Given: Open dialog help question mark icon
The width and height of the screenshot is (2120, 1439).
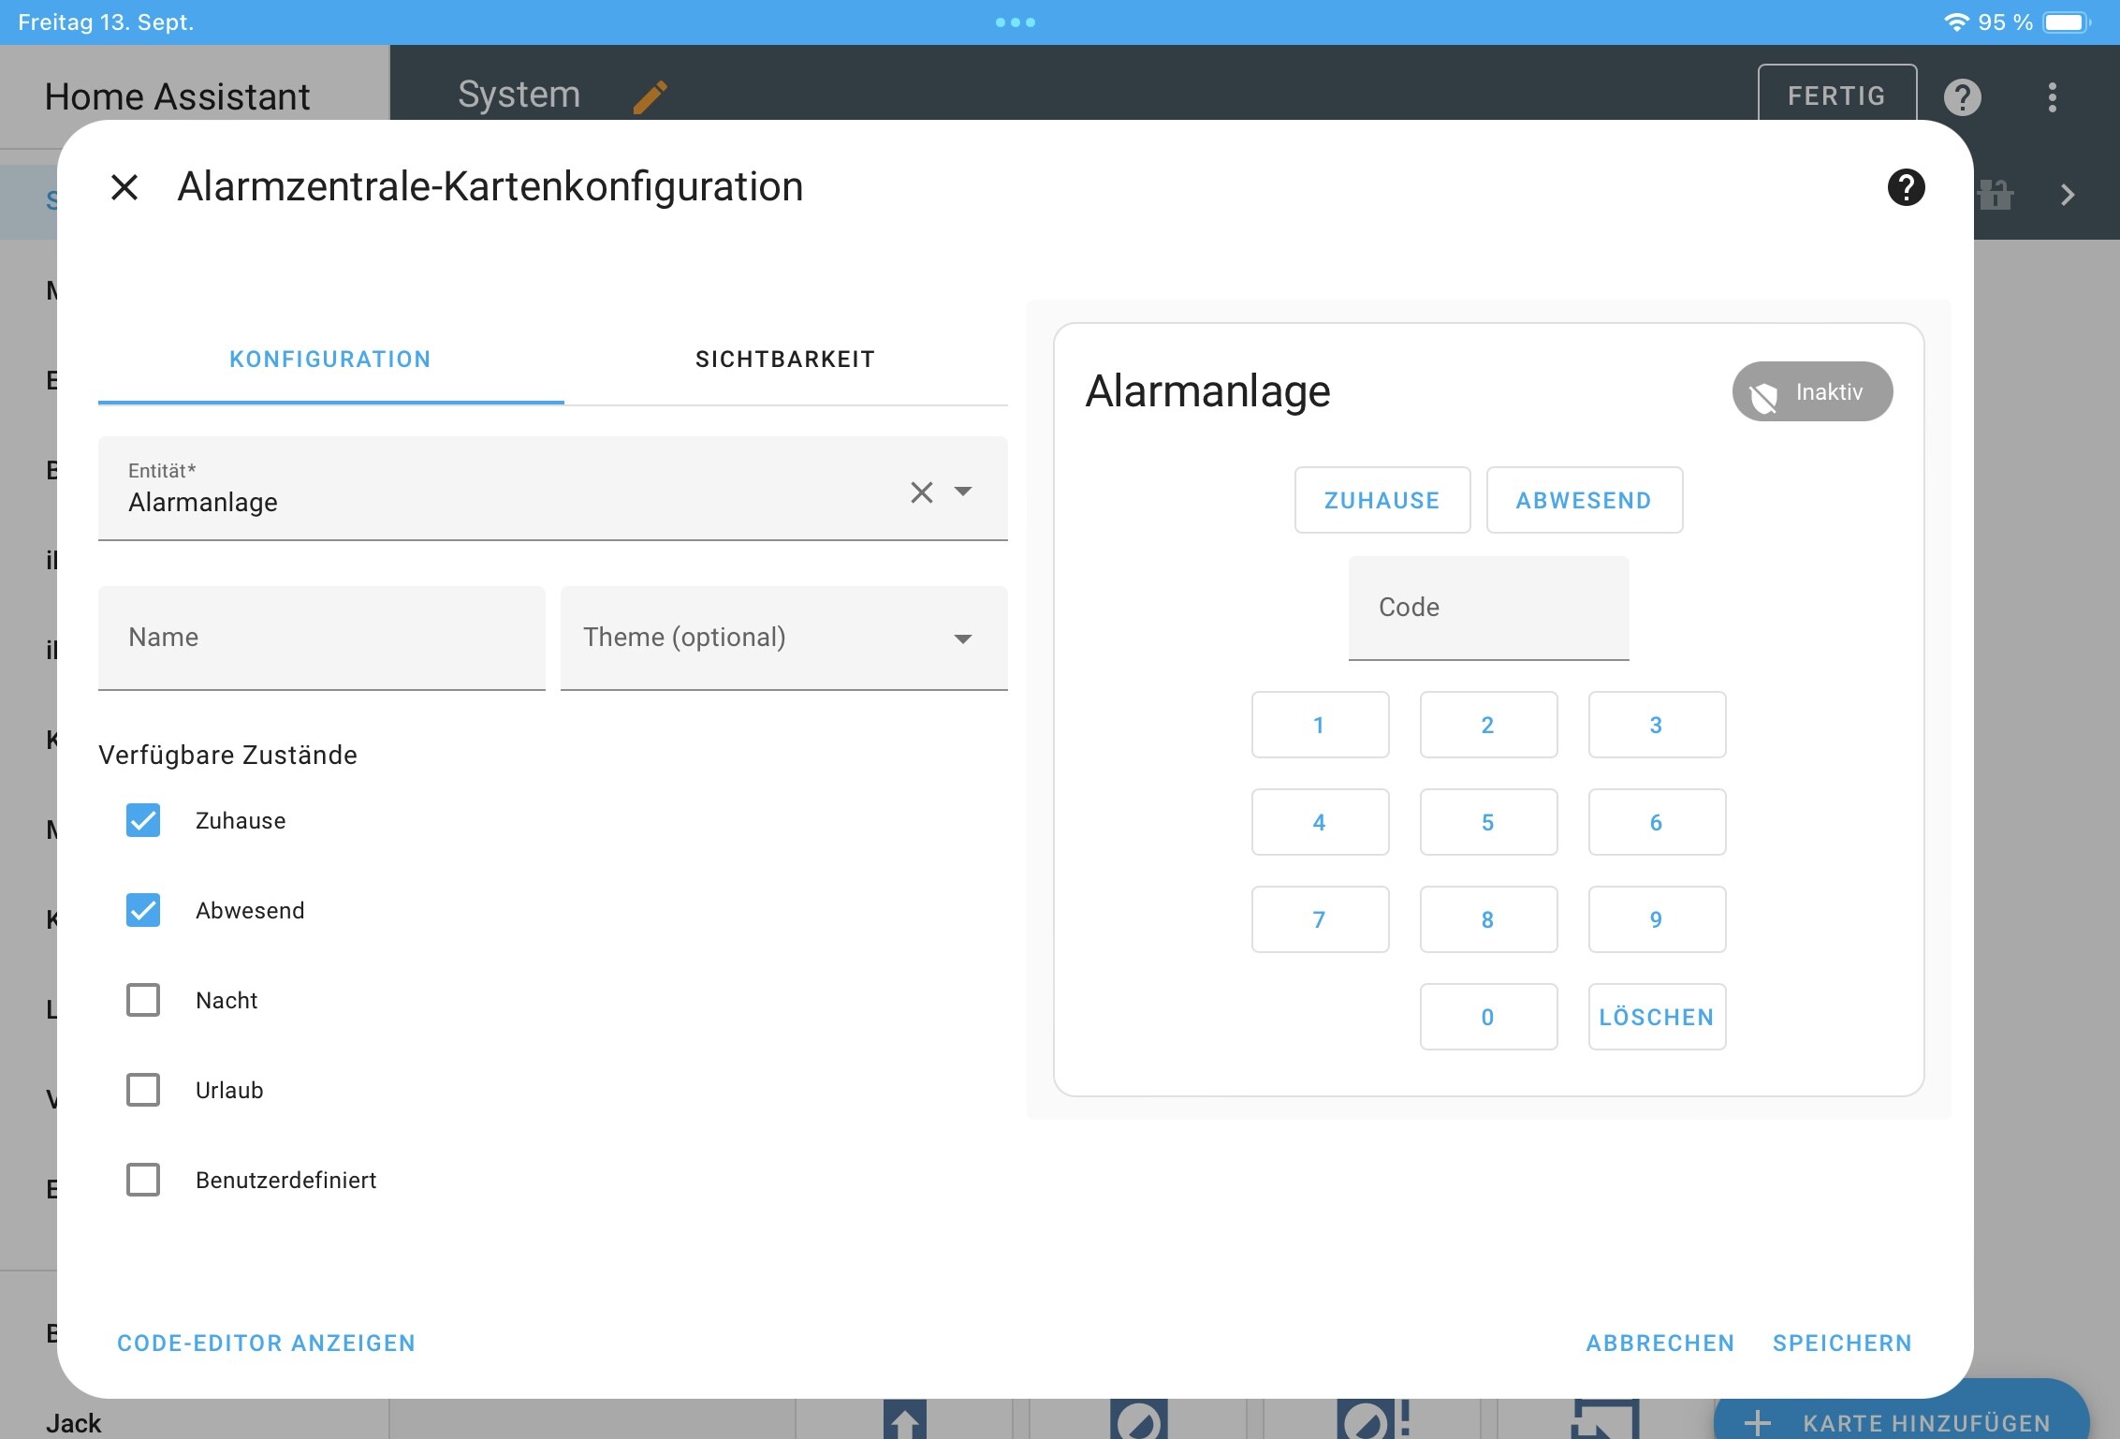Looking at the screenshot, I should tap(1906, 187).
